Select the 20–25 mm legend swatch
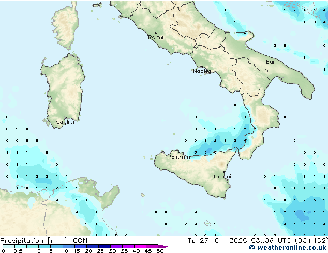The width and height of the screenshot is (328, 253). coord(93,246)
